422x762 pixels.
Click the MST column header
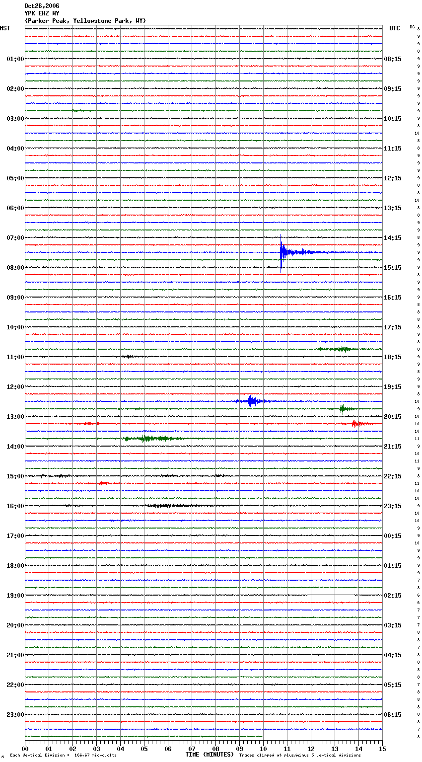tap(5, 28)
